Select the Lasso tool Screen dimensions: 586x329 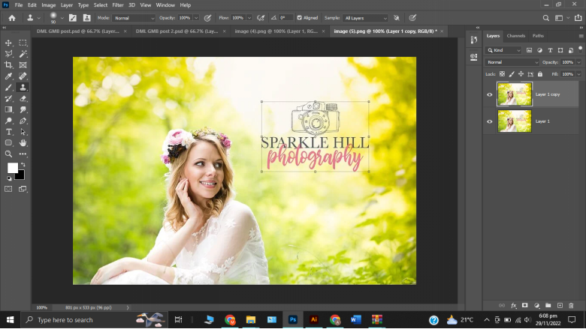(8, 54)
